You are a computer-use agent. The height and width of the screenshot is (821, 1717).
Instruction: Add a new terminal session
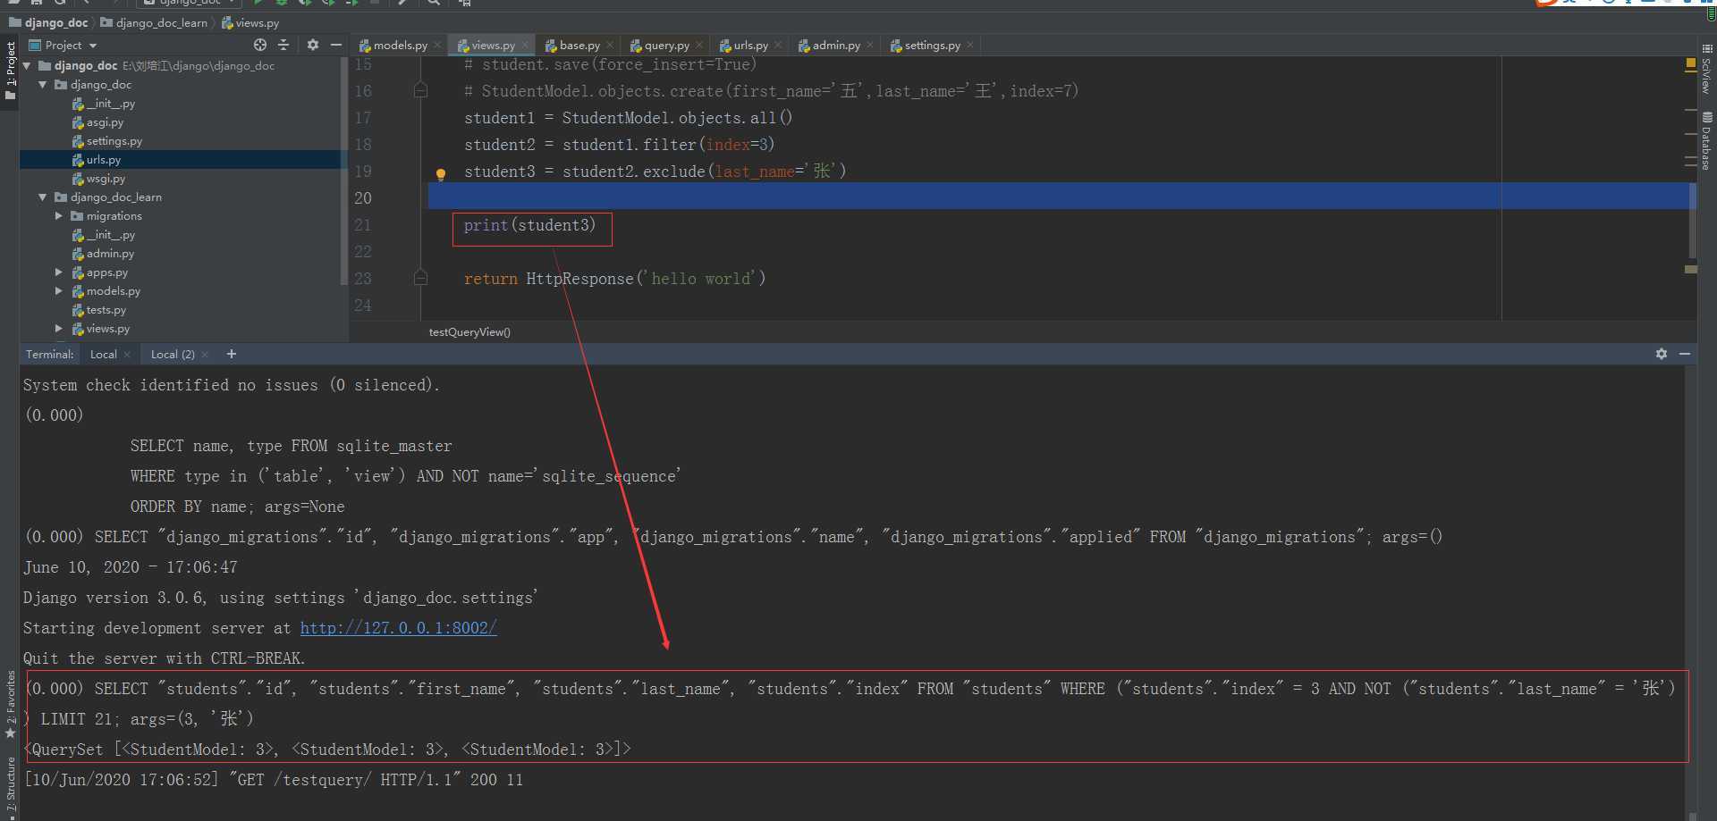[232, 354]
